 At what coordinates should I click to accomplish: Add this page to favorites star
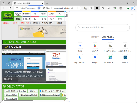(77, 8)
